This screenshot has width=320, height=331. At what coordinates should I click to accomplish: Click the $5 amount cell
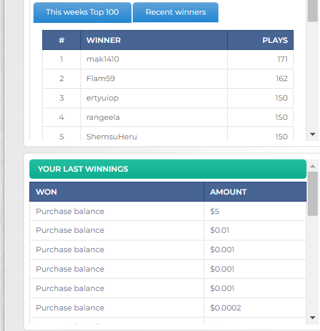pyautogui.click(x=255, y=211)
